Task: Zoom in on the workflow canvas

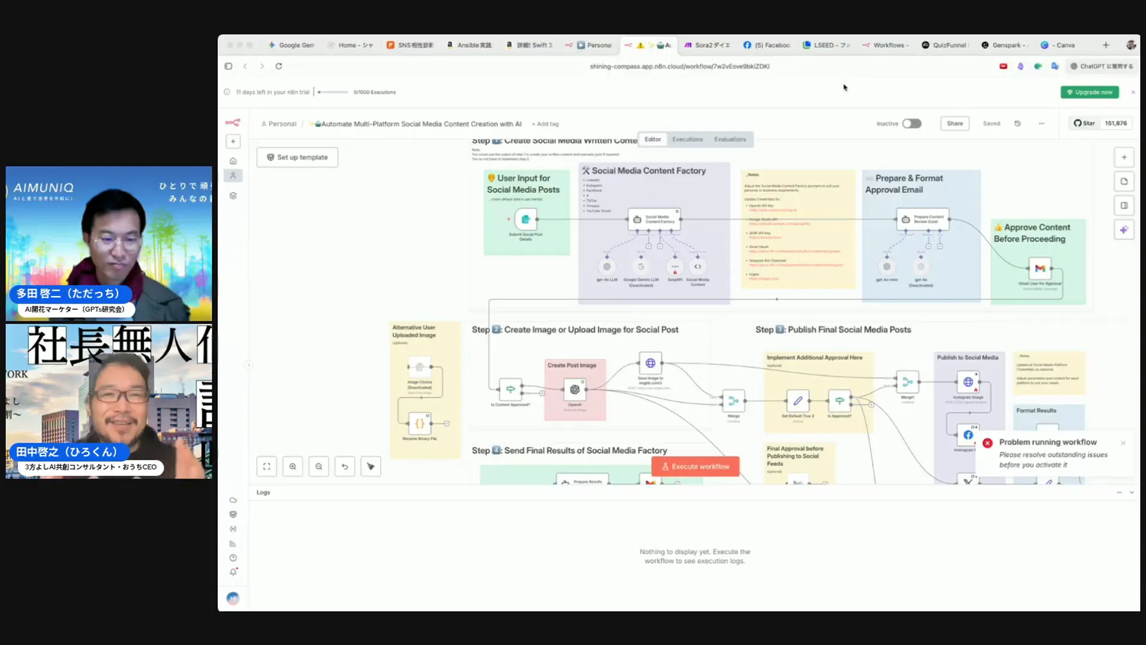Action: [292, 466]
